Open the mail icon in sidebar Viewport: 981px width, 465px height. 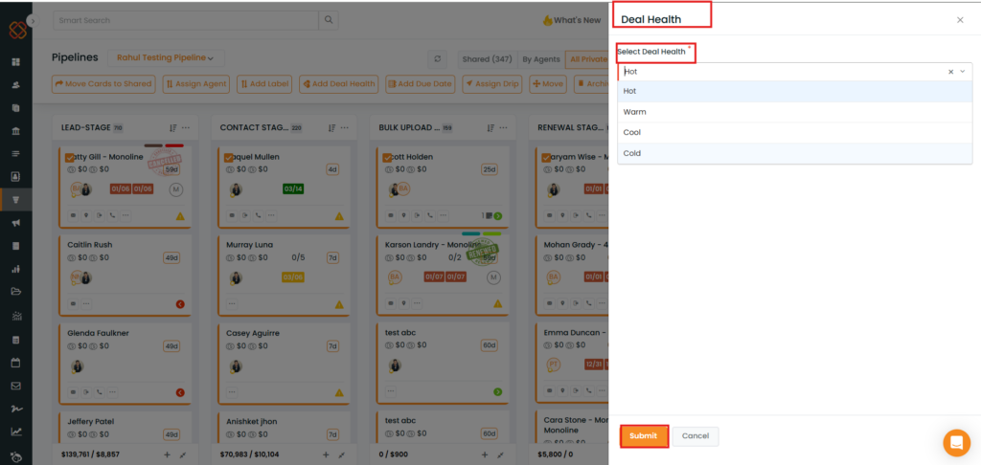pyautogui.click(x=15, y=386)
